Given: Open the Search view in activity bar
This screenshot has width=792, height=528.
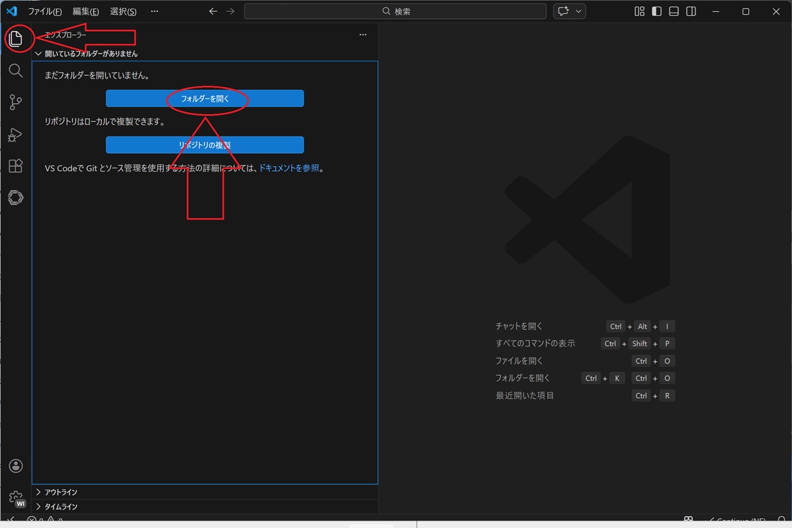Looking at the screenshot, I should coord(15,71).
